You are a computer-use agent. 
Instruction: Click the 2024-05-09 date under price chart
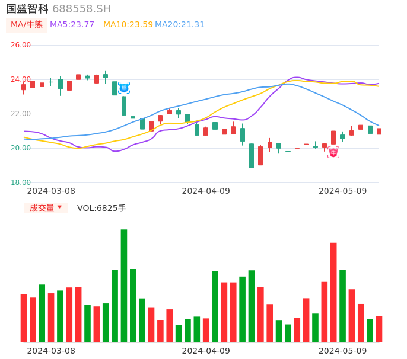coord(343,191)
